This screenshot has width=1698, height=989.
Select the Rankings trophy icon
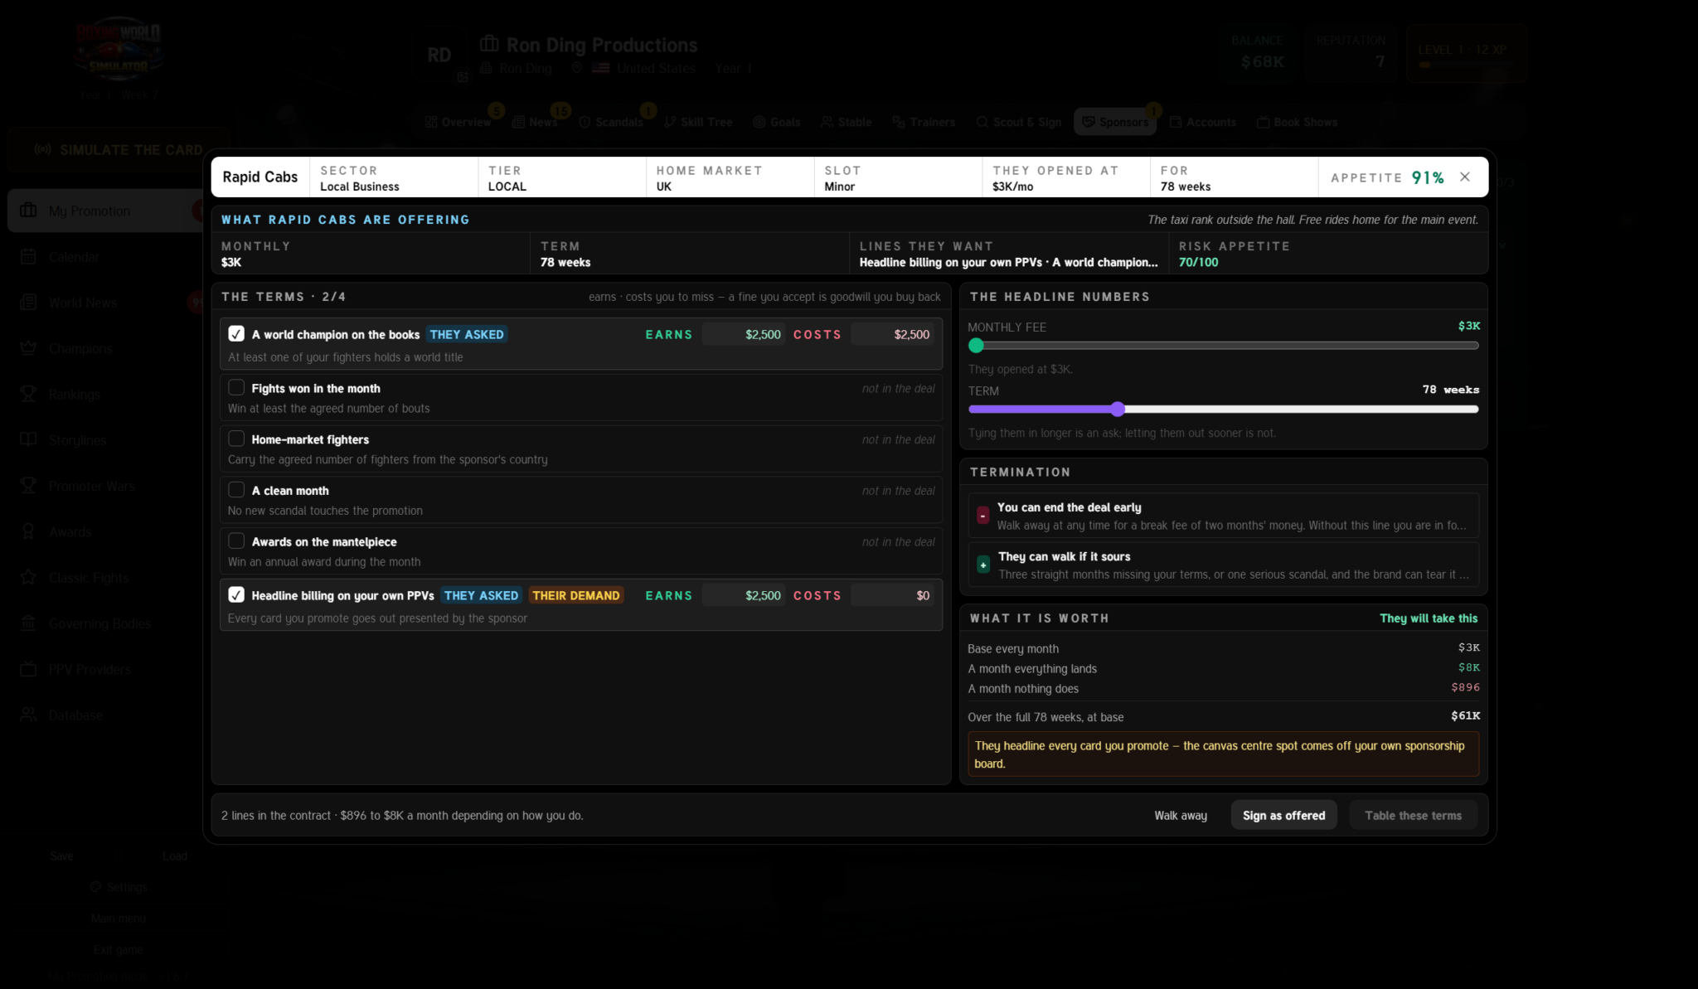pos(28,395)
